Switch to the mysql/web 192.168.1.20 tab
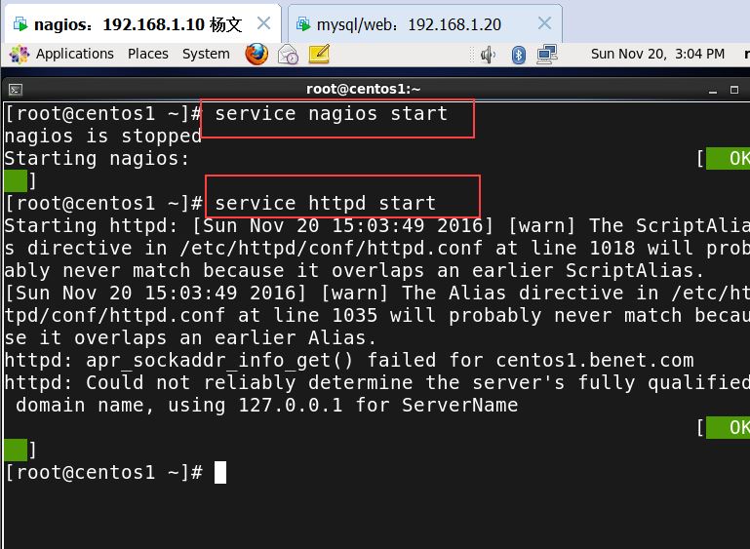 pyautogui.click(x=425, y=24)
